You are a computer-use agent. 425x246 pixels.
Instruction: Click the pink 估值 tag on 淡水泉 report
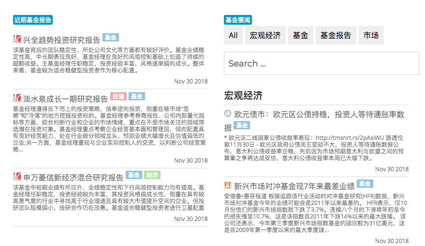(x=118, y=96)
